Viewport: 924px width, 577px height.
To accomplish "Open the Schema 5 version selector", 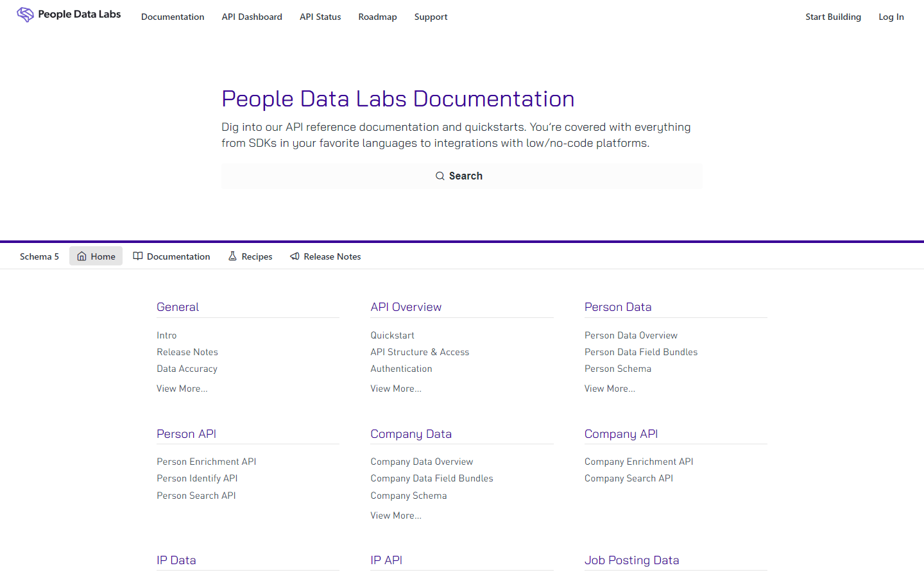I will [39, 256].
